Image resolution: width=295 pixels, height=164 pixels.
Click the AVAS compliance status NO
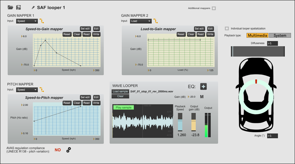pos(58,150)
